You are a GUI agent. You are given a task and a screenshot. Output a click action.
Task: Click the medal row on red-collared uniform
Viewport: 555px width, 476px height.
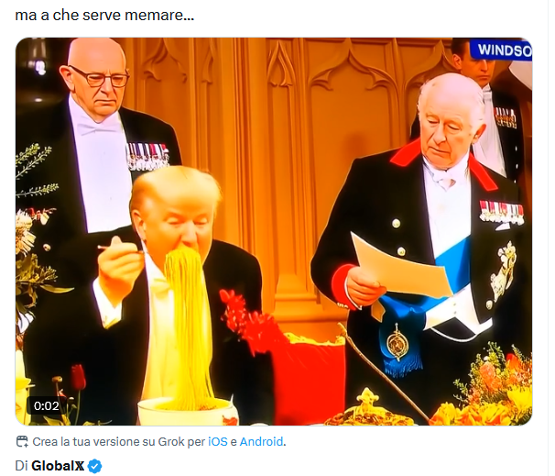(x=502, y=212)
